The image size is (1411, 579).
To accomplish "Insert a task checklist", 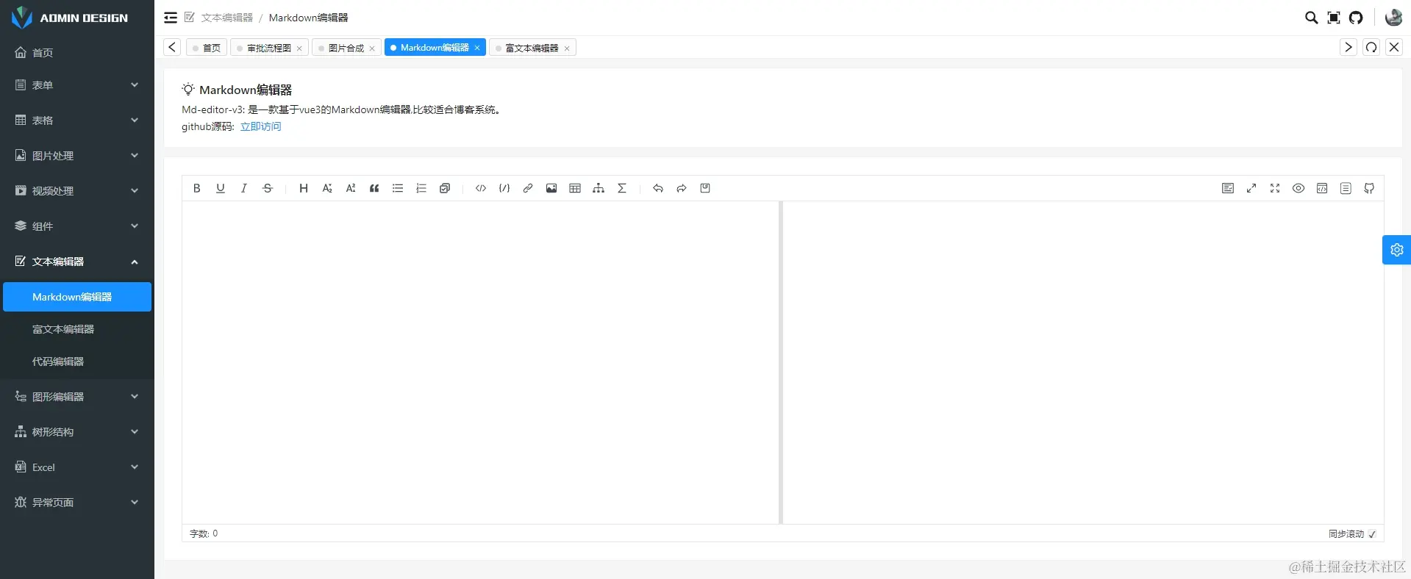I will (x=445, y=188).
